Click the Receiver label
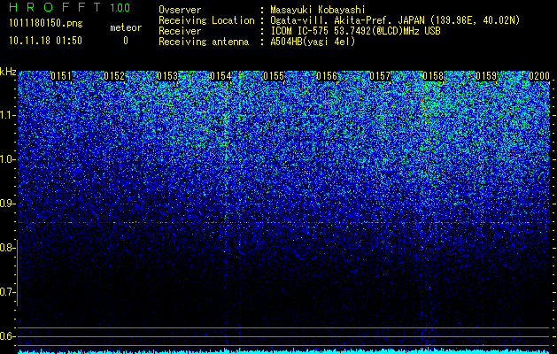Viewport: 557px width, 354px height. pos(180,31)
